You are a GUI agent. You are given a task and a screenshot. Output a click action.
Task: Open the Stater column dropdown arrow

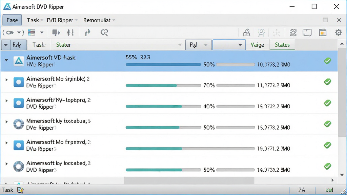click(180, 45)
